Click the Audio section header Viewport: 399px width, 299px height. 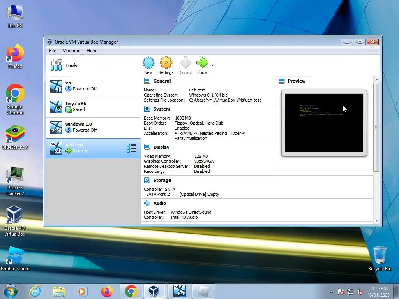pos(159,203)
